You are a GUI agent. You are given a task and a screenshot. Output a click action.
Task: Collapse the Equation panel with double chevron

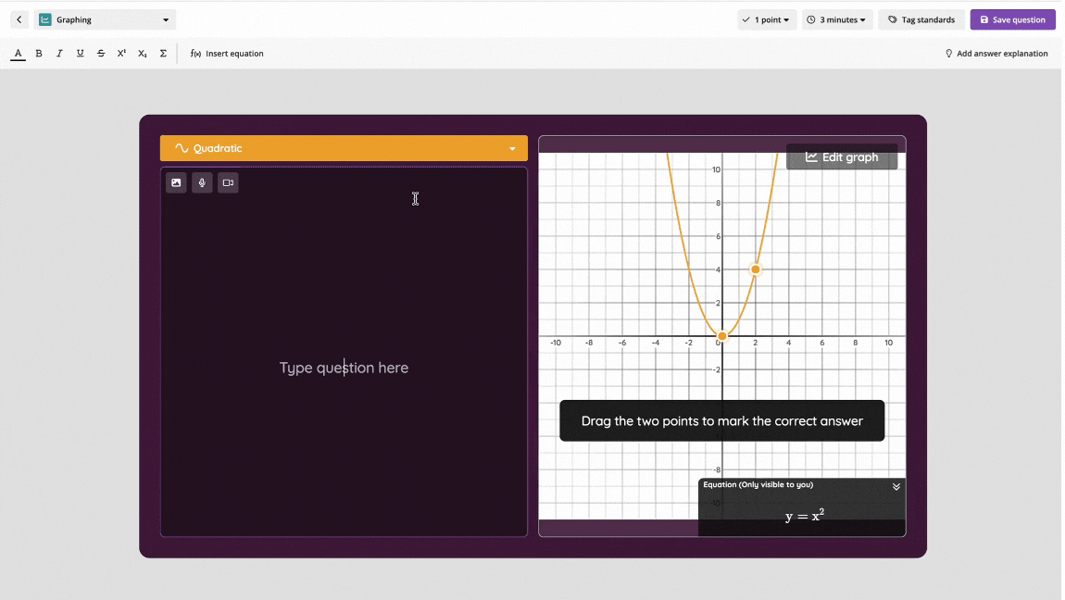[896, 487]
